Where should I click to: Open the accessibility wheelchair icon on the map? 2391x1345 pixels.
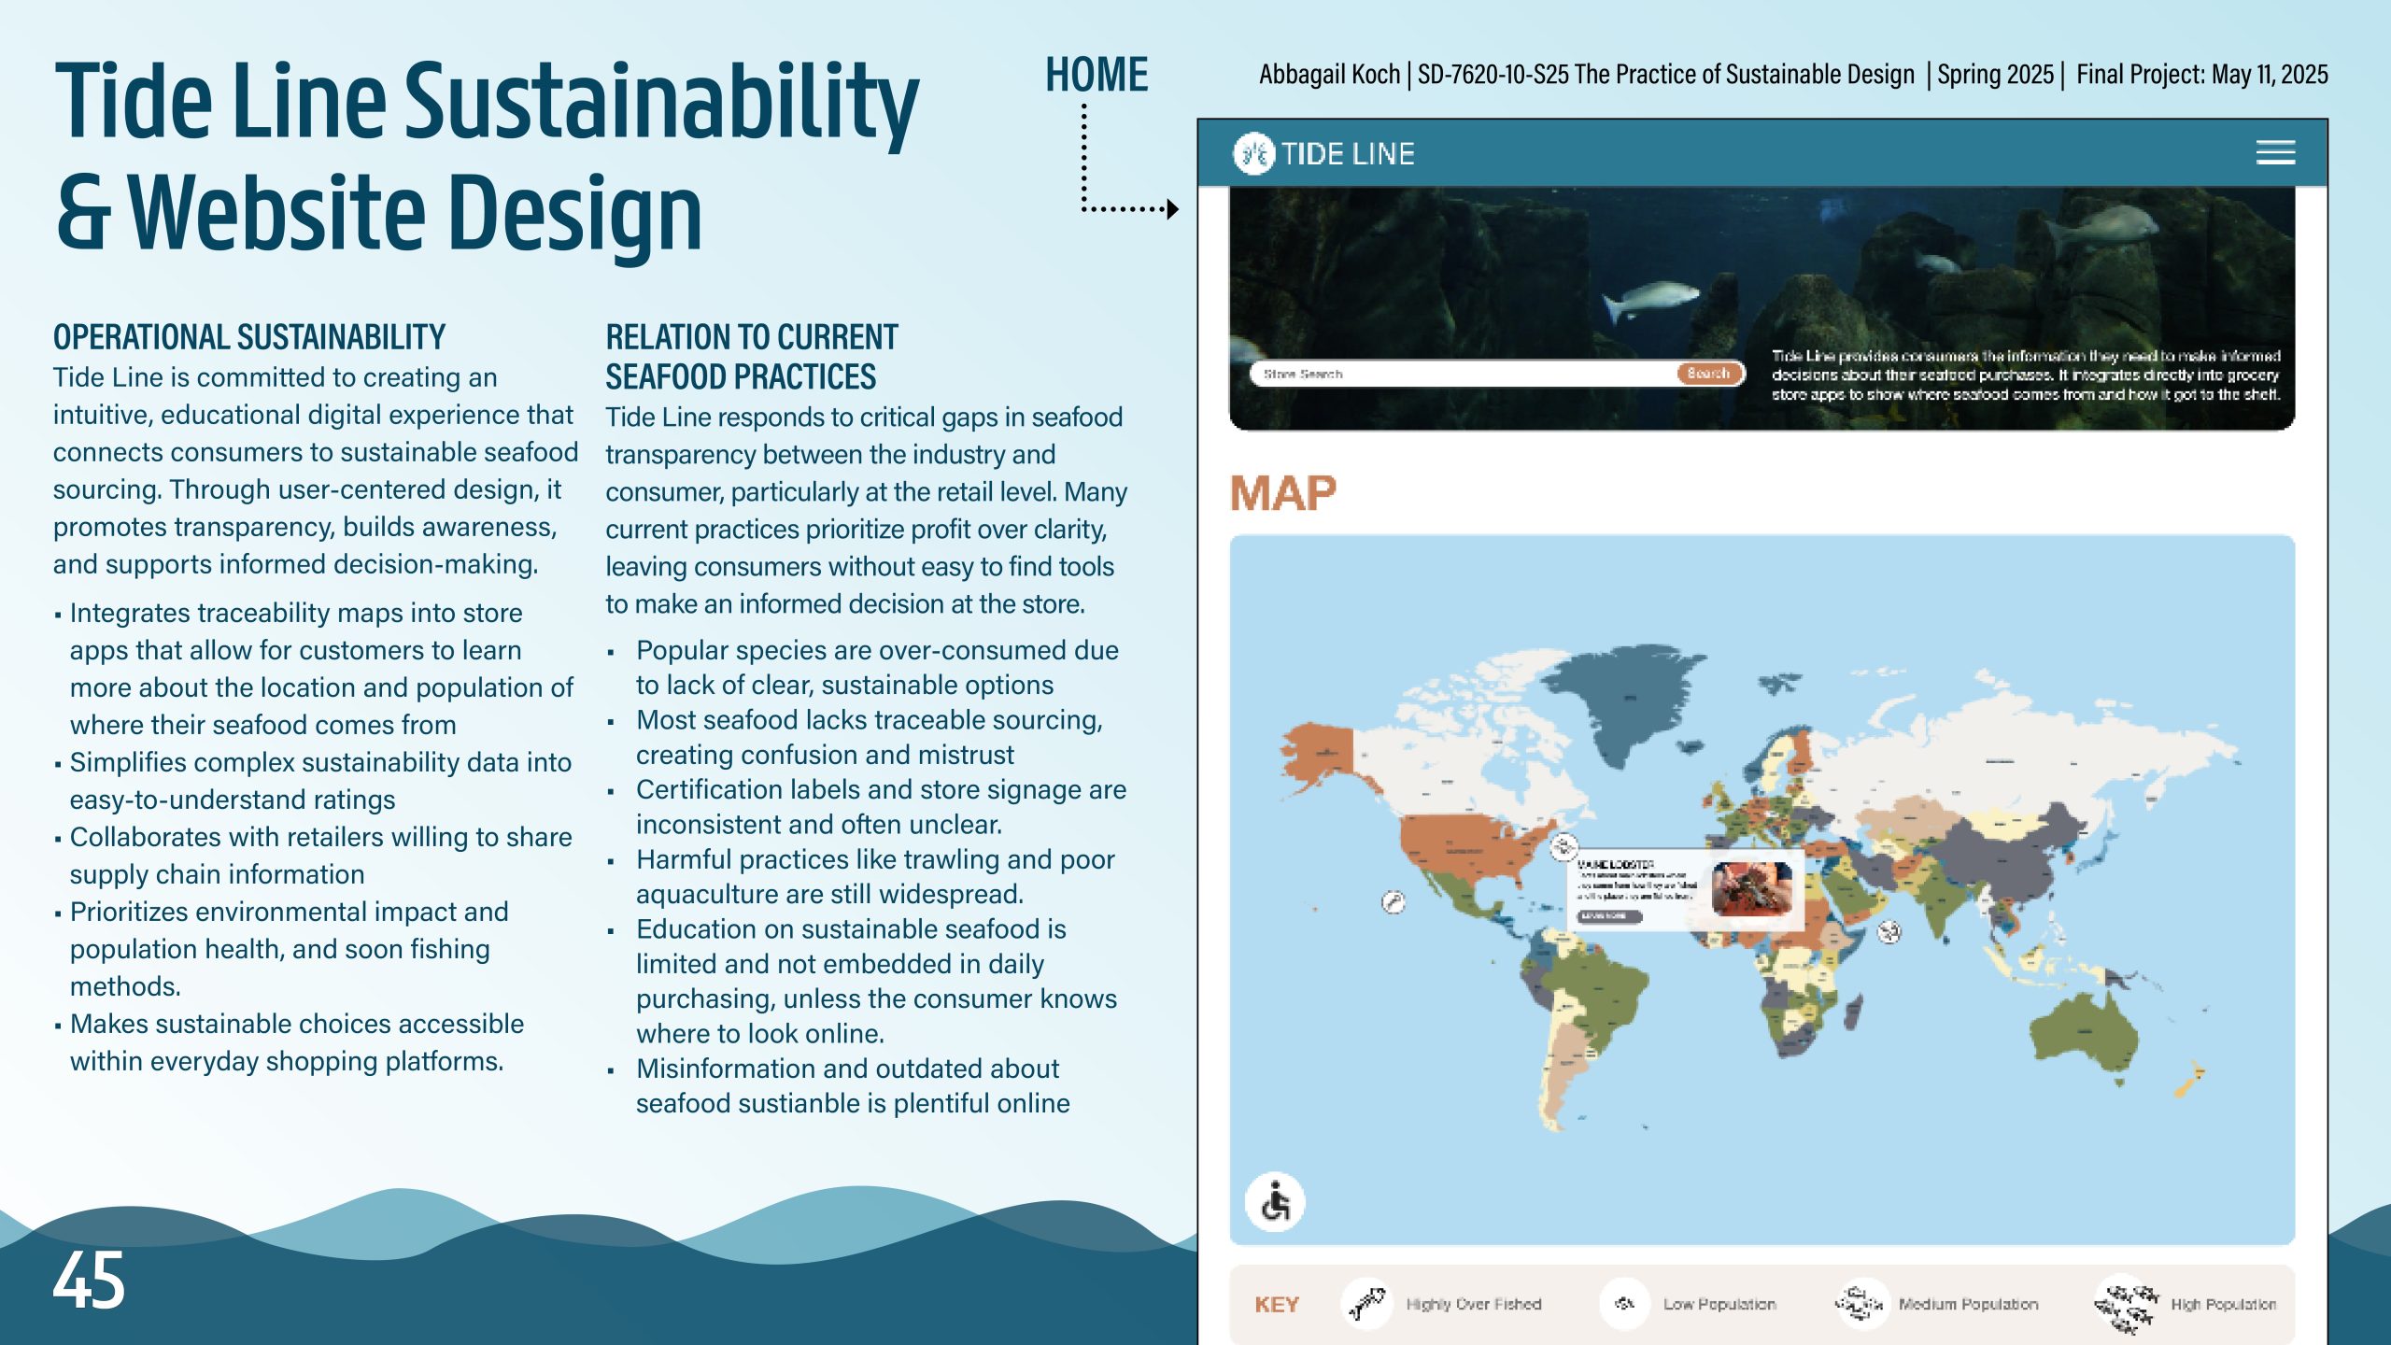(1275, 1202)
